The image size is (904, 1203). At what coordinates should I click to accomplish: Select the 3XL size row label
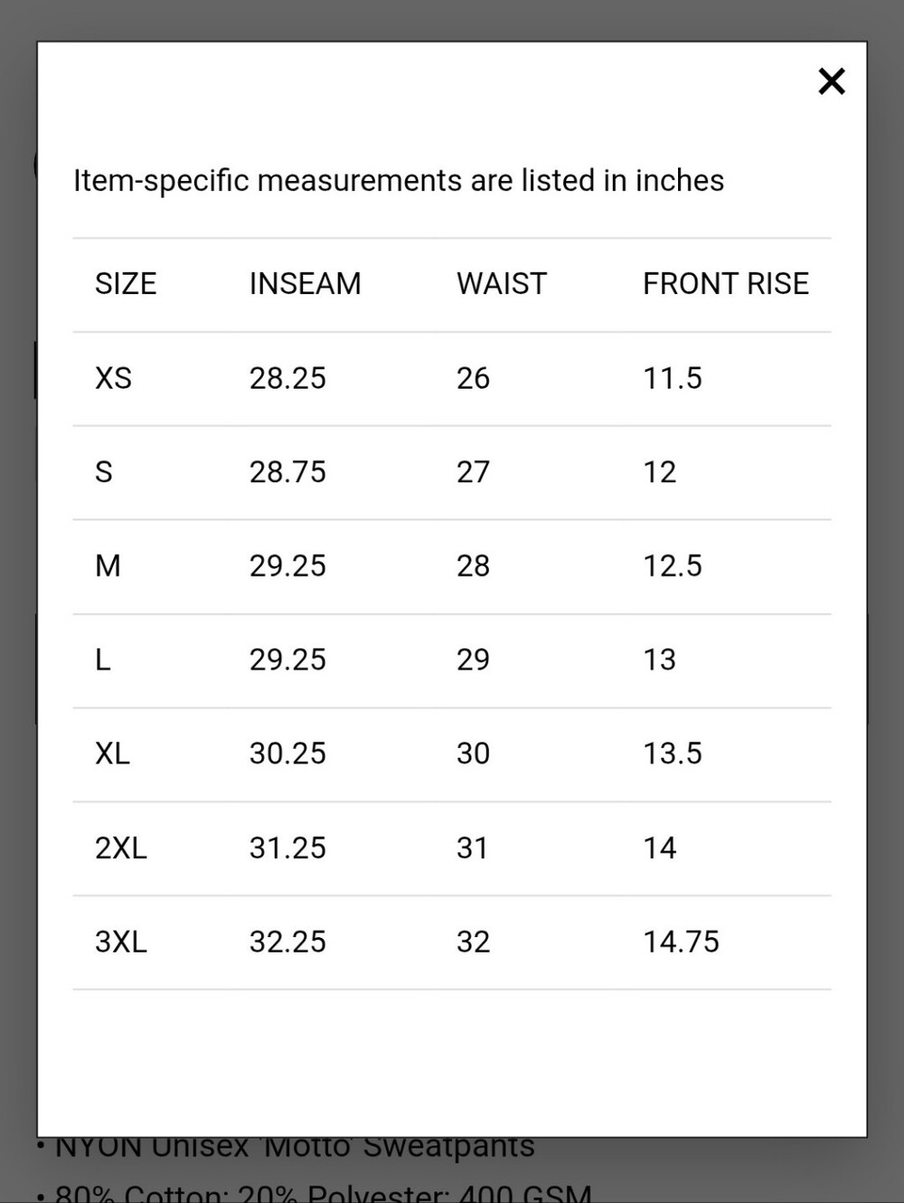pos(121,943)
